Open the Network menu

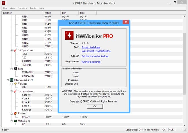click(x=22, y=8)
